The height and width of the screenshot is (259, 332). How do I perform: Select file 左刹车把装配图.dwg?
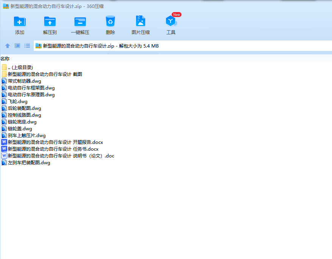(26, 163)
